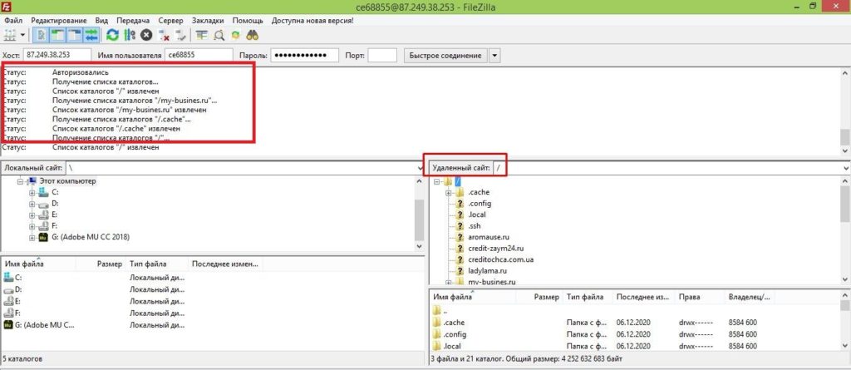Click the message log vertical scrollbar

[x=844, y=108]
